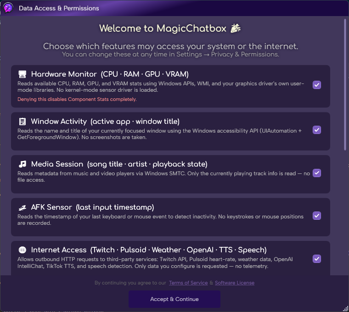Click the 'Data Access & Permissions' window title
349x312 pixels.
(59, 8)
